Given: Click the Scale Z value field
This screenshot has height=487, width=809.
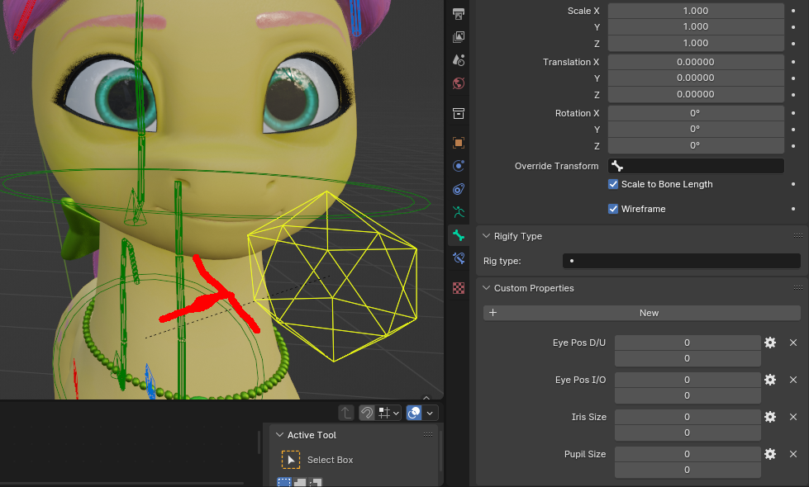Looking at the screenshot, I should 696,43.
